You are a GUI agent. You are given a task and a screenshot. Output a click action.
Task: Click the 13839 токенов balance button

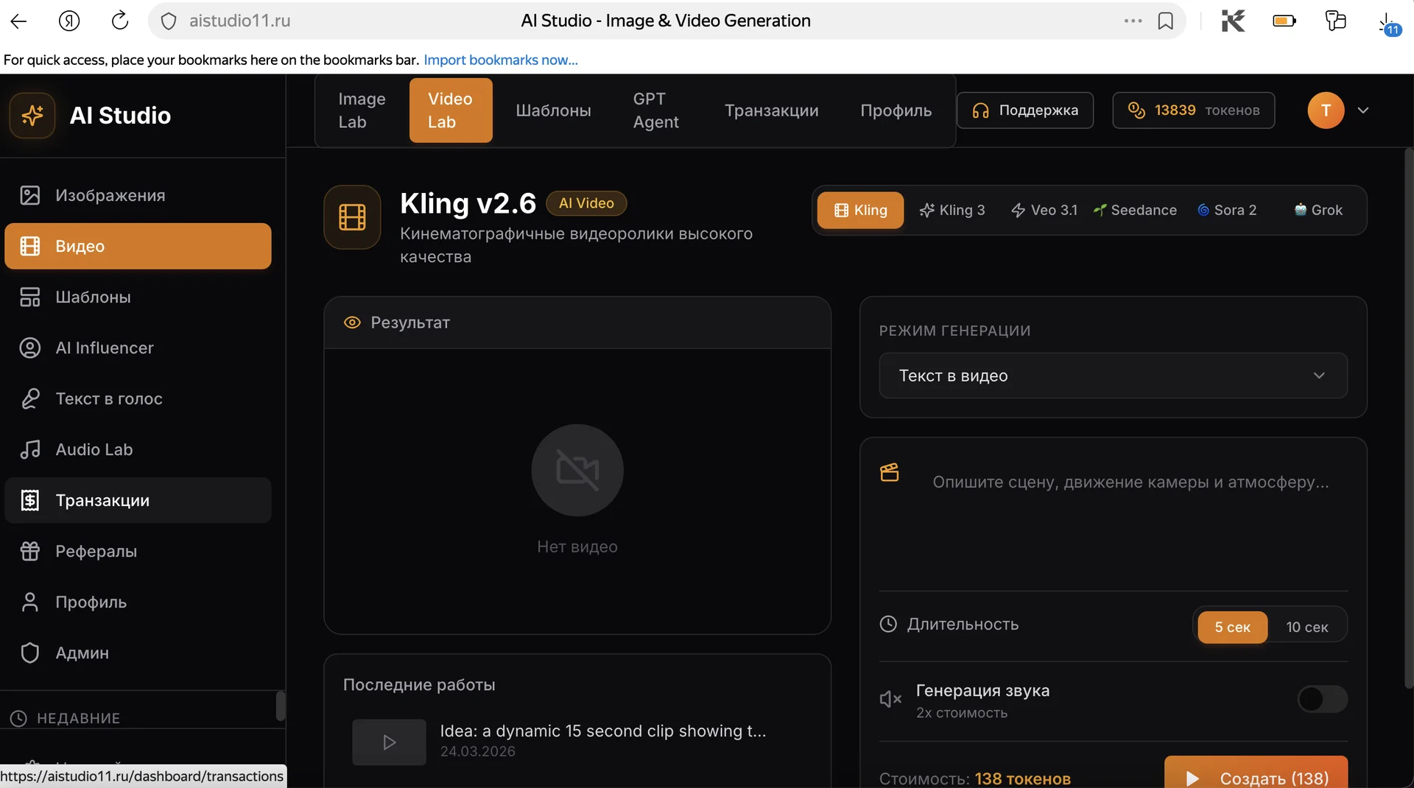point(1193,110)
